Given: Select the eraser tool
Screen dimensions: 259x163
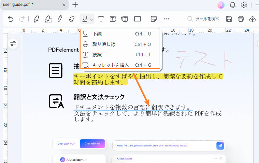Looking at the screenshot, I should 71,19.
